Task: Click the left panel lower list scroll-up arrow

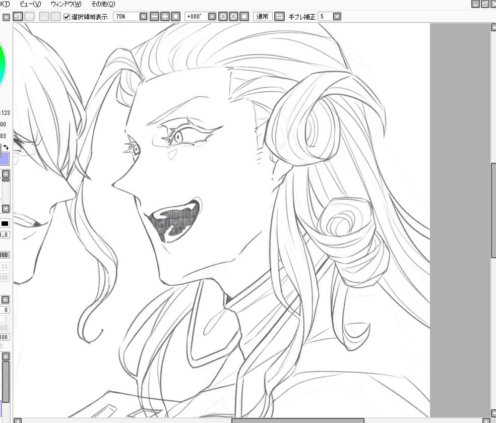Action: pyautogui.click(x=6, y=356)
